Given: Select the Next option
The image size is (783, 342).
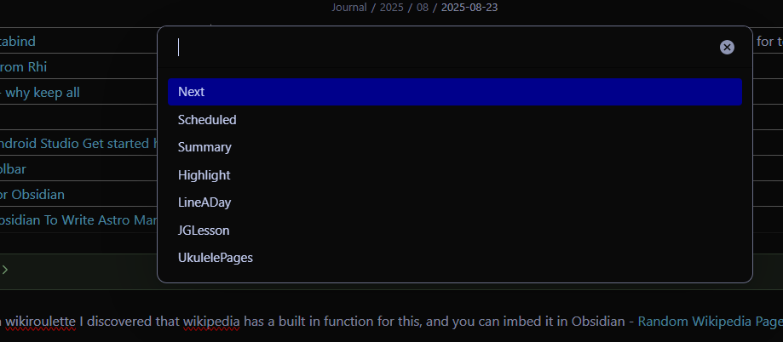Looking at the screenshot, I should (x=454, y=92).
